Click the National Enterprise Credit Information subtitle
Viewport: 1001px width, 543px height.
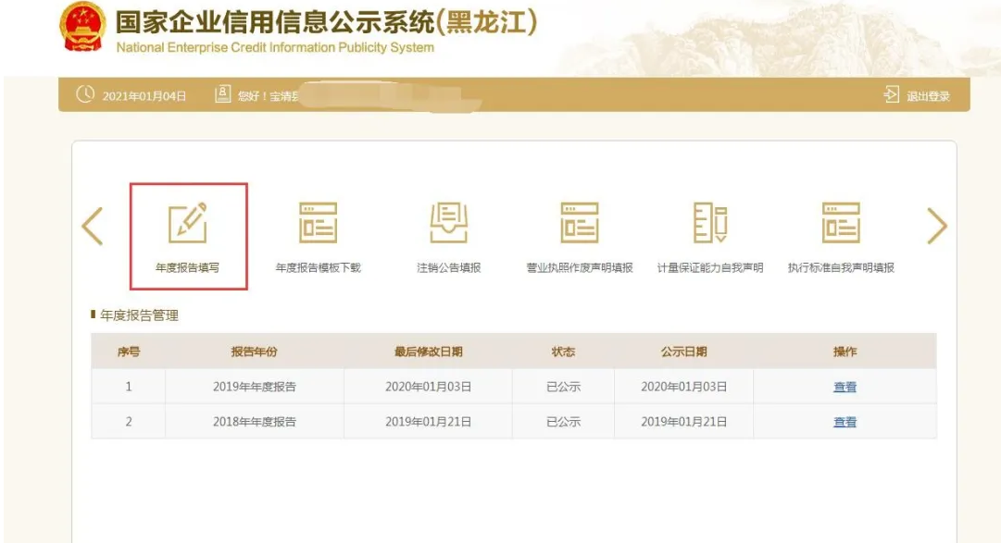275,48
